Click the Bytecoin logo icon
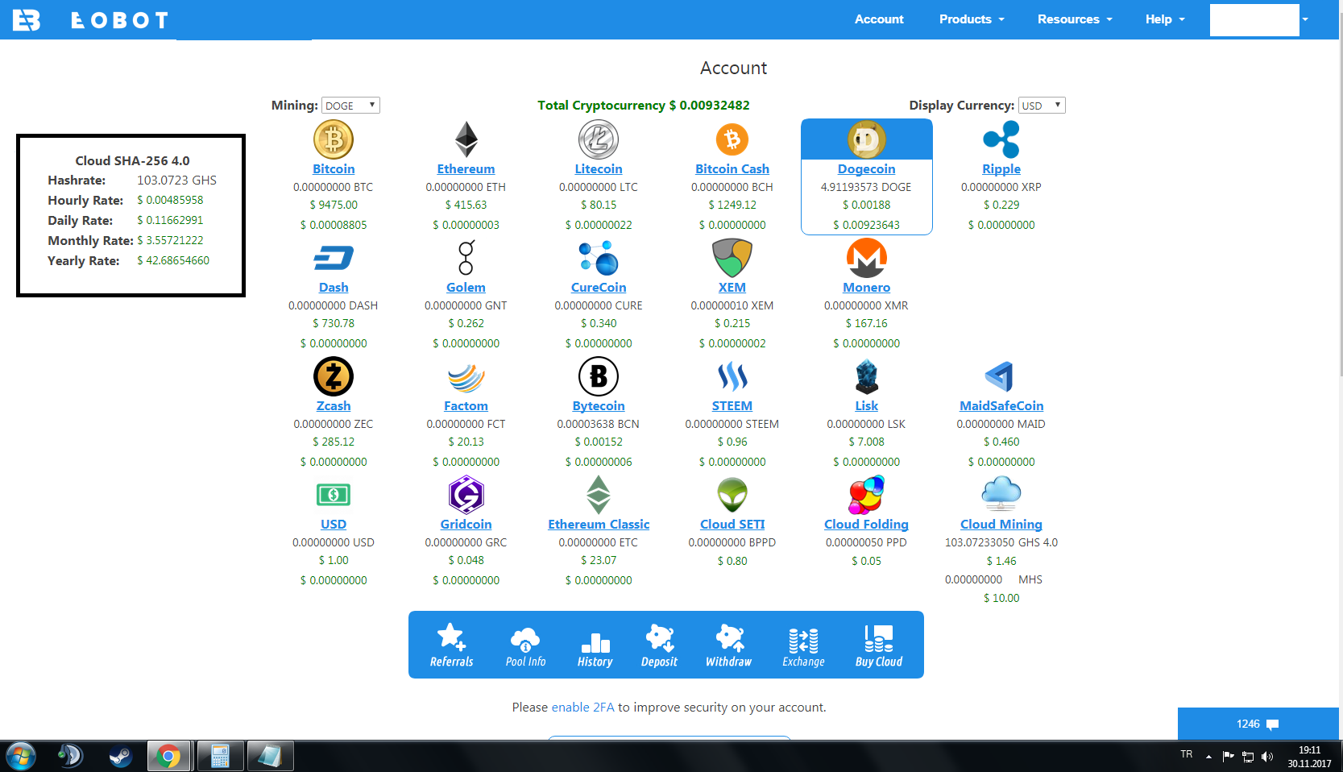The image size is (1343, 772). click(599, 376)
